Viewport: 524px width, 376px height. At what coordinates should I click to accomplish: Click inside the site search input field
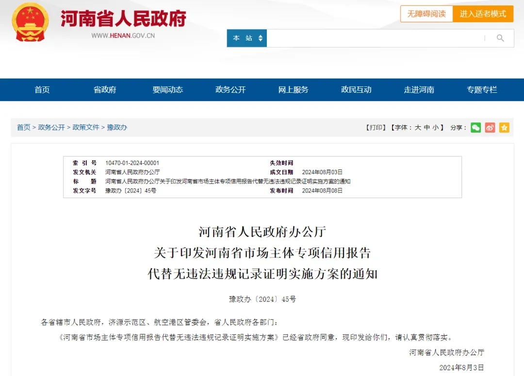[374, 38]
